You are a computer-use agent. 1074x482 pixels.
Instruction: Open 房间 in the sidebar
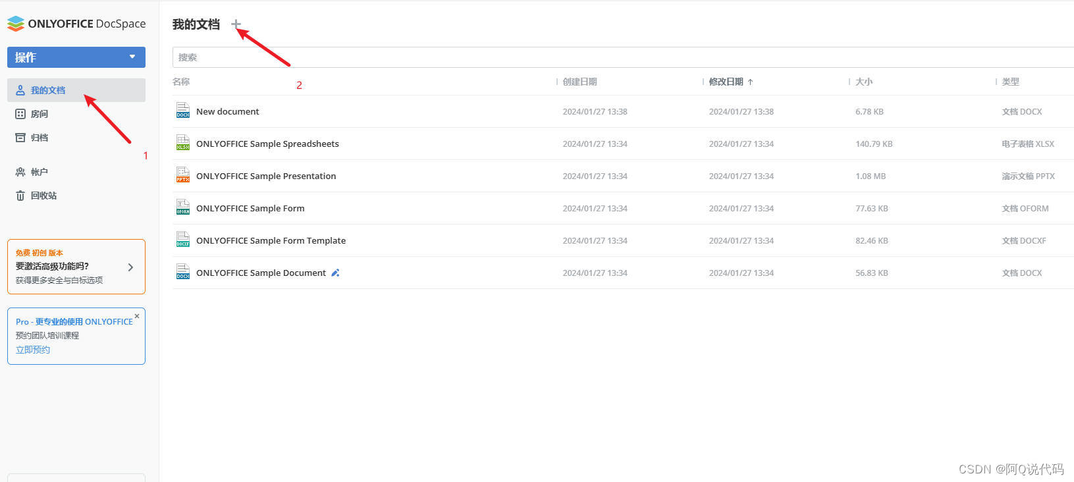(x=39, y=114)
